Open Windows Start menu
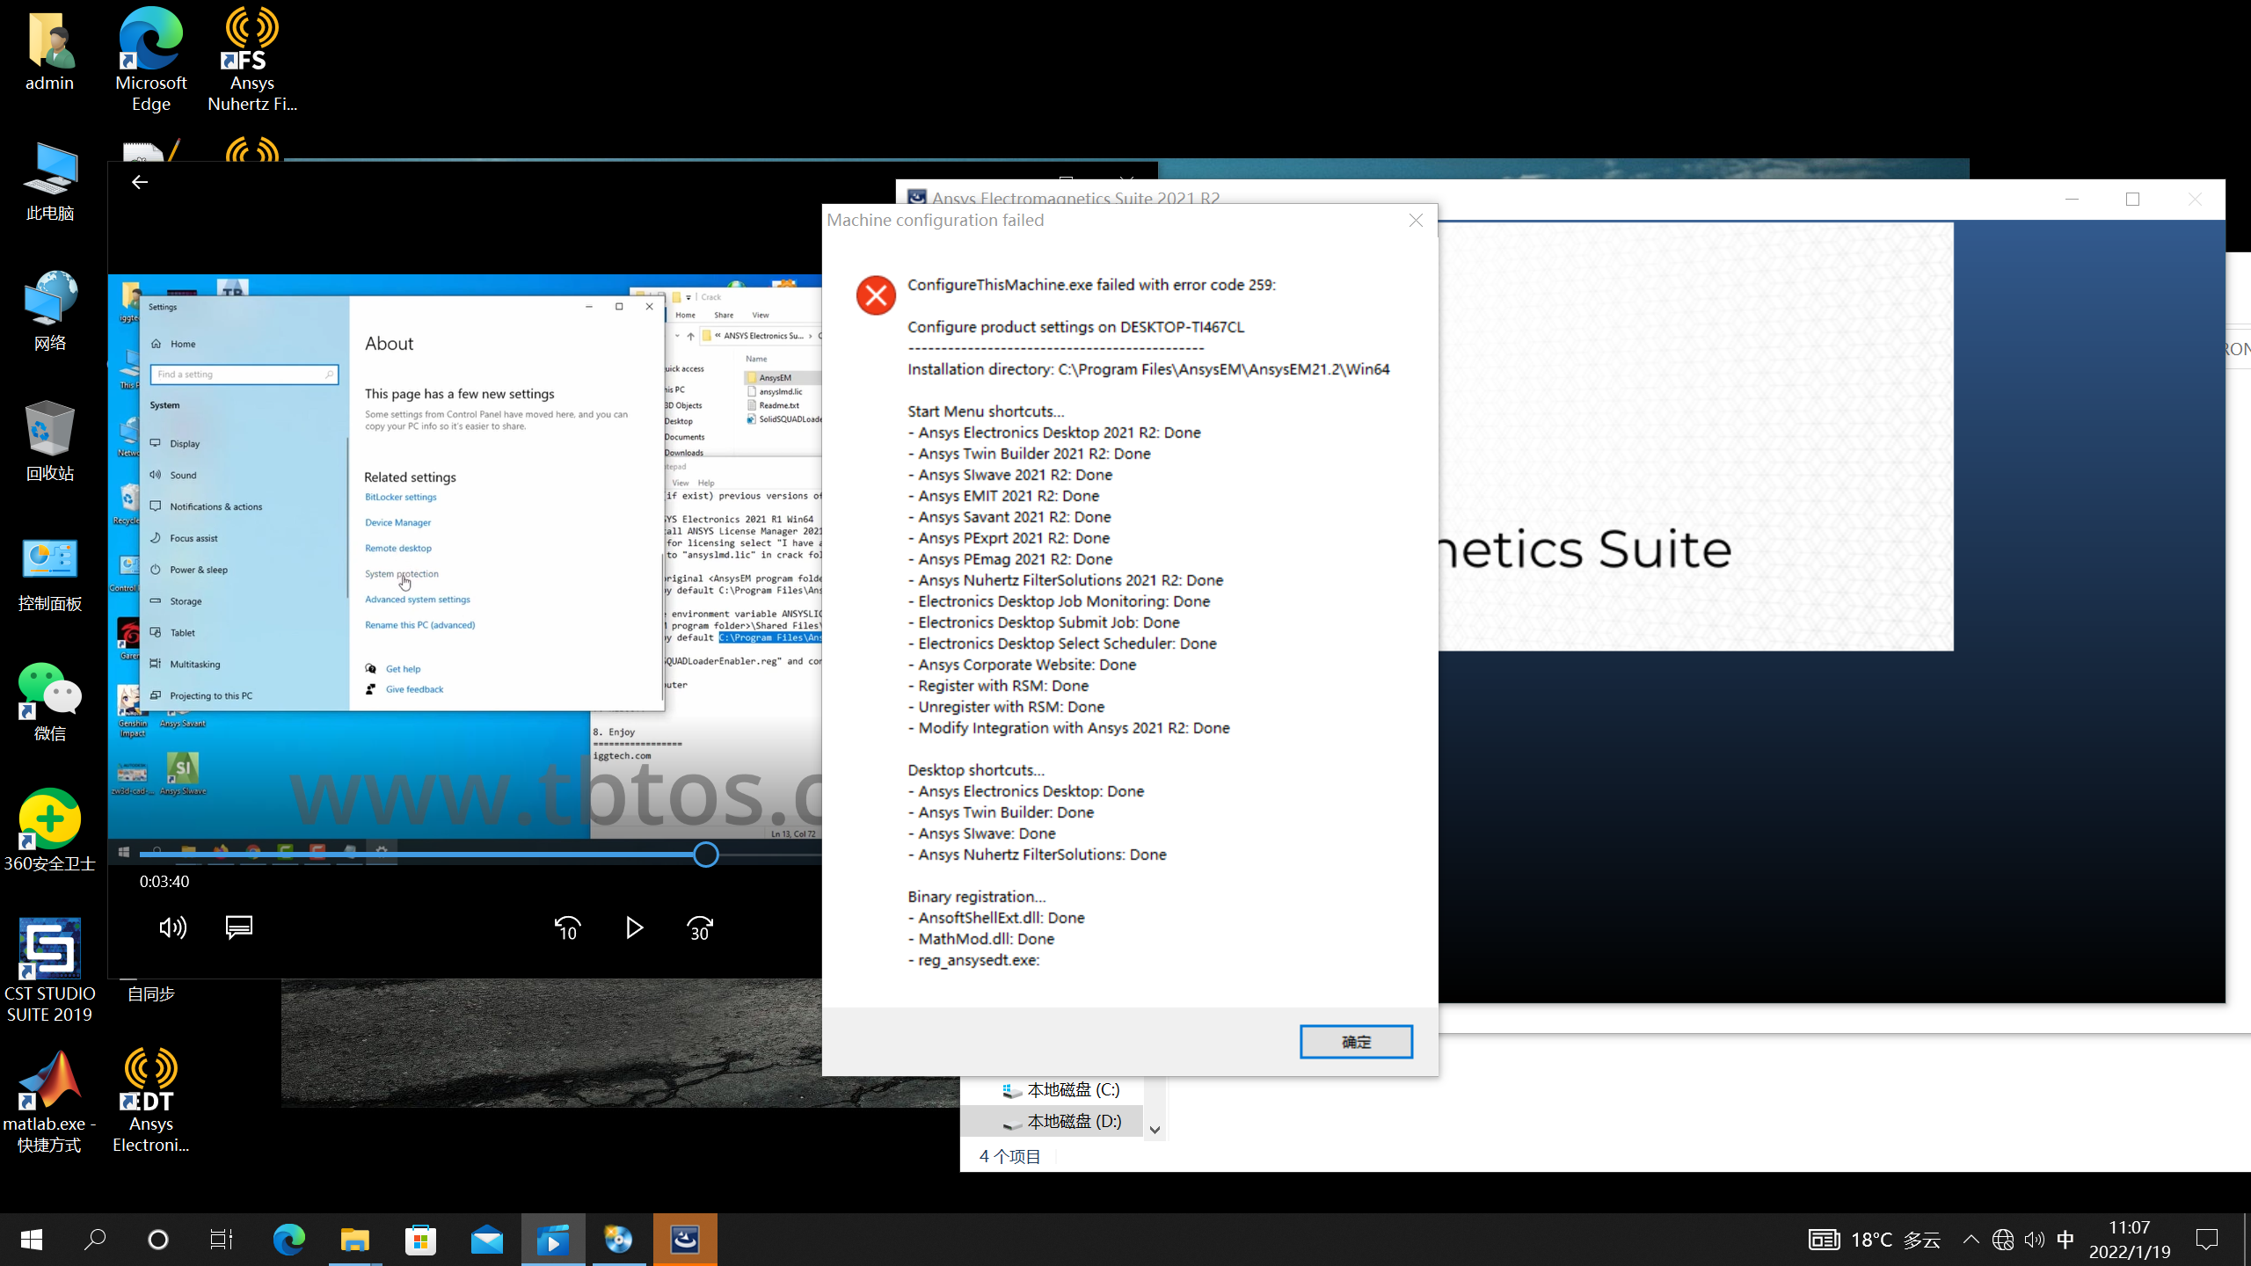Viewport: 2251px width, 1266px height. (32, 1240)
